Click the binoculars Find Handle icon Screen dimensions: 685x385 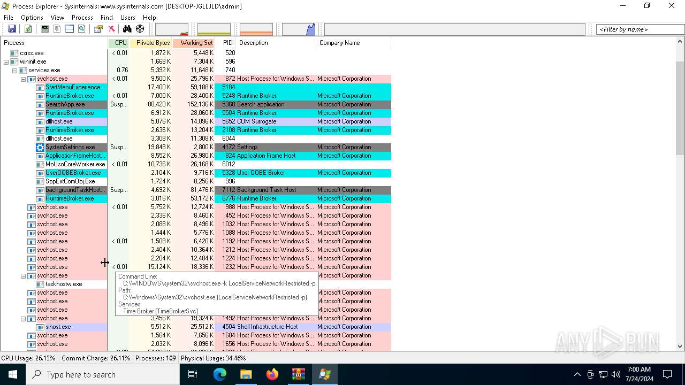127,29
